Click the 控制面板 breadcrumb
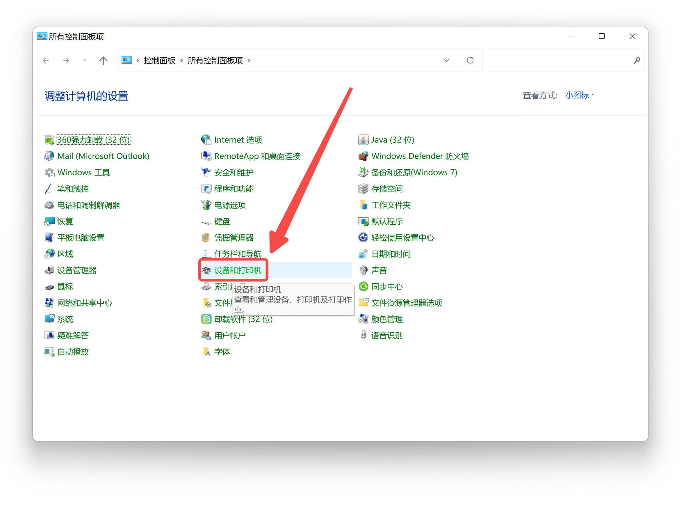Image resolution: width=684 pixels, height=509 pixels. tap(159, 61)
